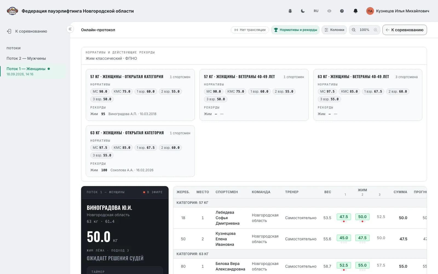The height and width of the screenshot is (274, 438).
Task: Toggle Нормативы и рекорды panel
Action: pyautogui.click(x=295, y=30)
